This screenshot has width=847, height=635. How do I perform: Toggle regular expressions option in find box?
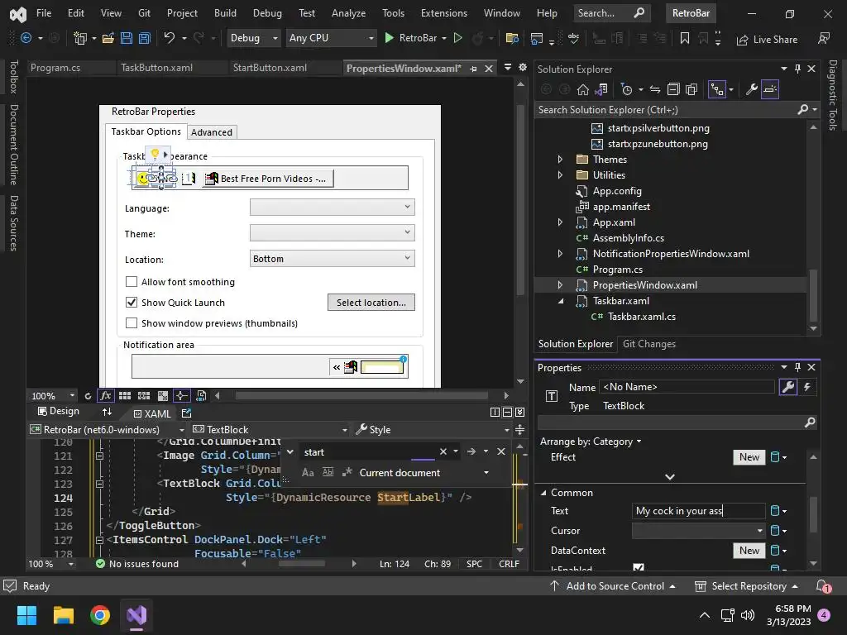click(347, 472)
